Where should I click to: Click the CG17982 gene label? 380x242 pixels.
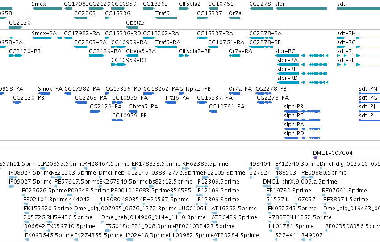(x=76, y=4)
